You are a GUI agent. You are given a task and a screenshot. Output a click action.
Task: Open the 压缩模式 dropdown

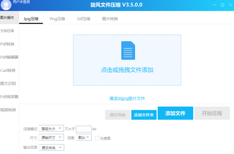(51, 128)
